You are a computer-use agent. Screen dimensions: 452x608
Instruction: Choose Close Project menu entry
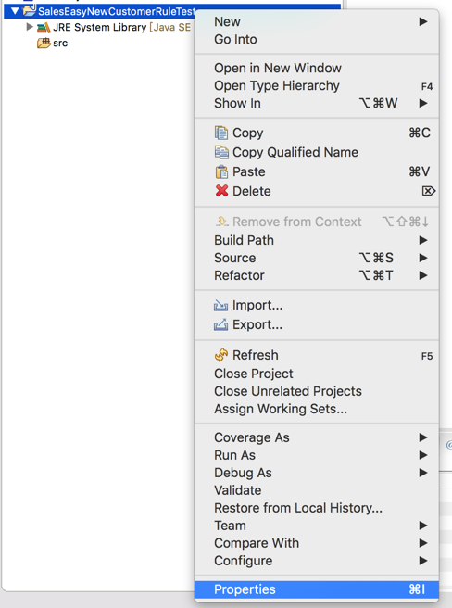[x=317, y=374]
